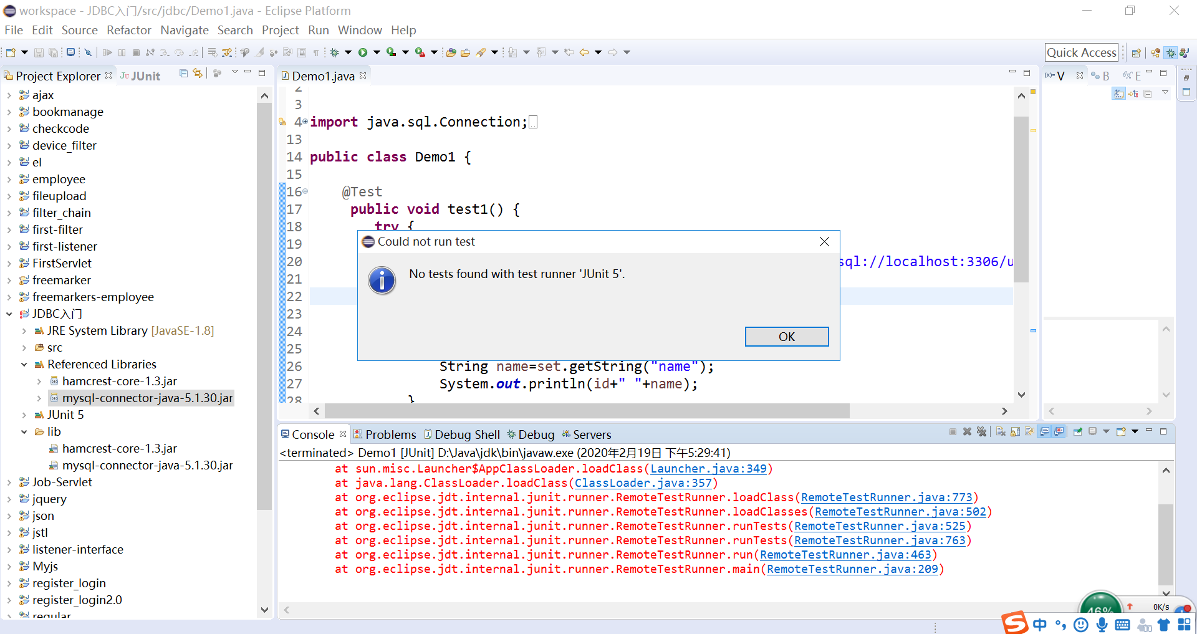The image size is (1197, 634).
Task: Click the Forward navigation arrow icon
Action: pyautogui.click(x=613, y=52)
